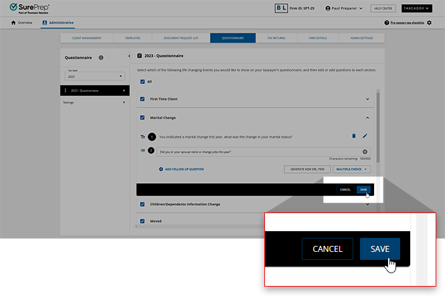Viewport: 445px width, 298px height.
Task: Toggle the All checkbox
Action: pyautogui.click(x=143, y=82)
